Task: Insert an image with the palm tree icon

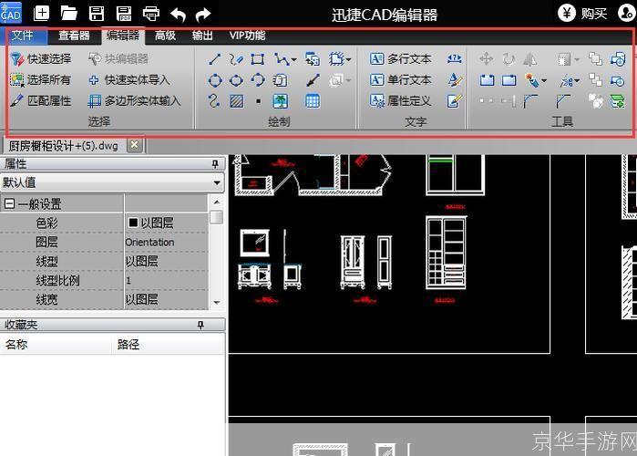Action: [x=280, y=101]
